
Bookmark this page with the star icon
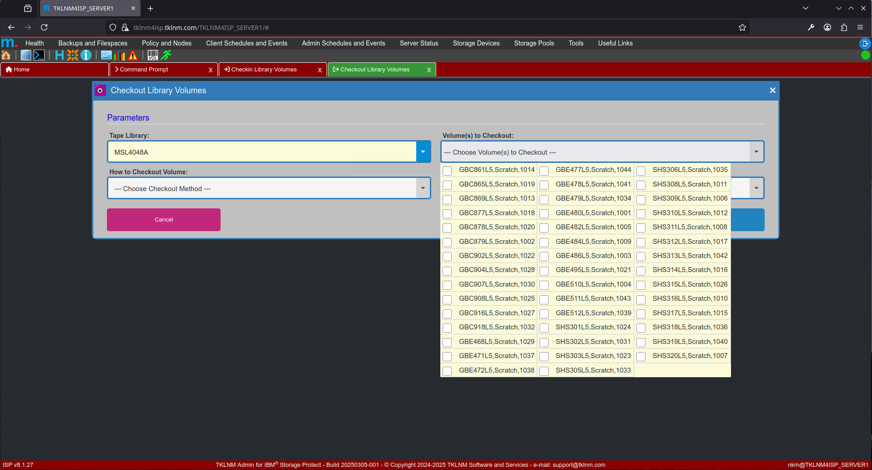(742, 28)
